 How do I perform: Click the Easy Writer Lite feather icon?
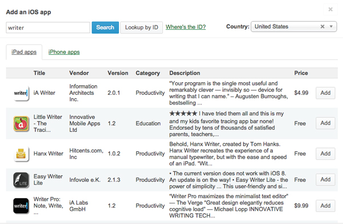(21, 180)
